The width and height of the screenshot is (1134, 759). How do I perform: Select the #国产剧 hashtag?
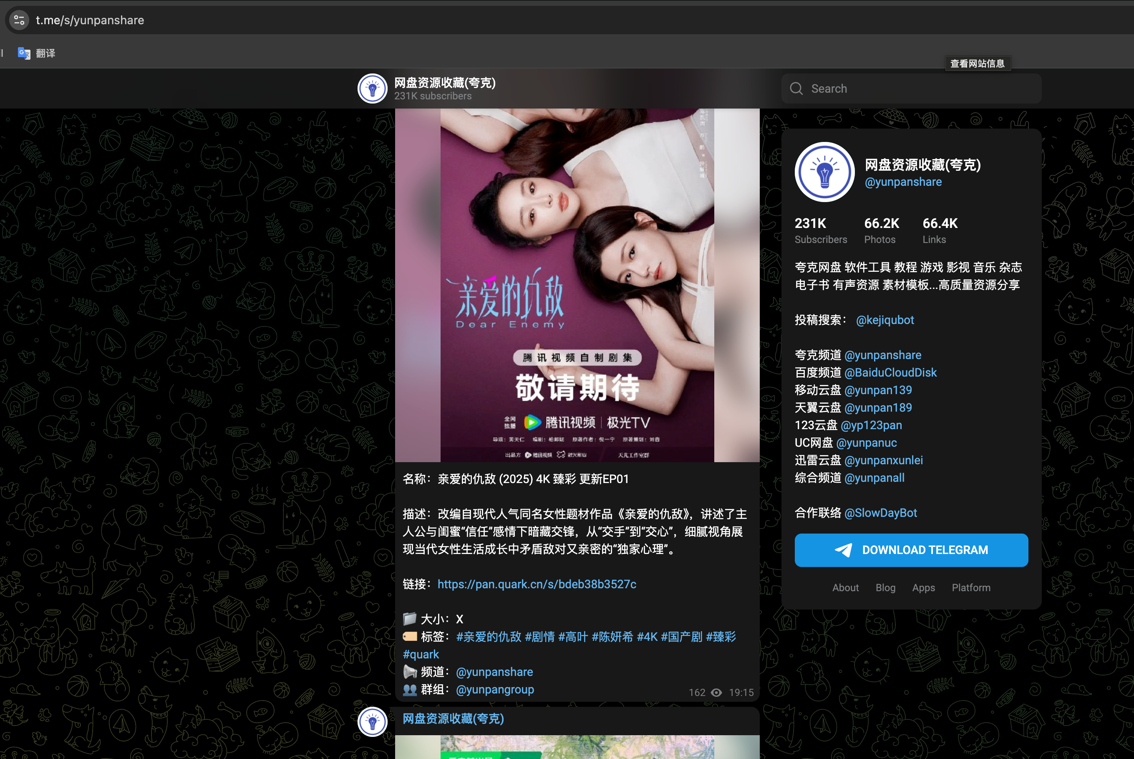click(x=681, y=637)
